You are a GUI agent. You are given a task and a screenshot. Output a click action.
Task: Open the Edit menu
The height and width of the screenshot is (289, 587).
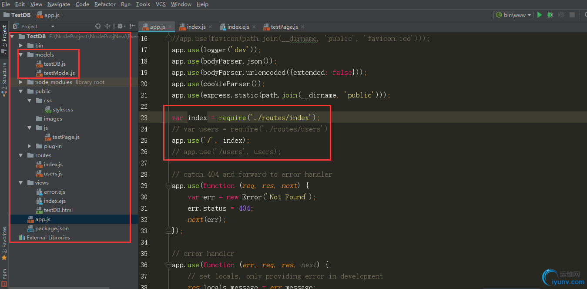(20, 4)
